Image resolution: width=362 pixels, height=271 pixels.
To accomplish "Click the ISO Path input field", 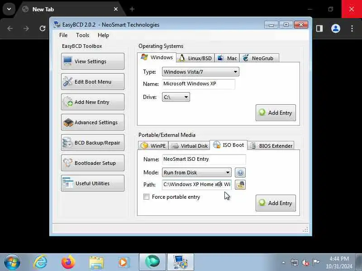I will 197,185.
